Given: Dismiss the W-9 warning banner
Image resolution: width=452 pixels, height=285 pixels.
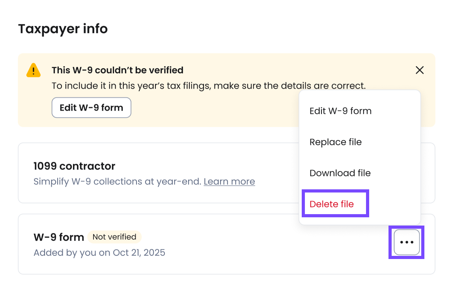Looking at the screenshot, I should 420,70.
